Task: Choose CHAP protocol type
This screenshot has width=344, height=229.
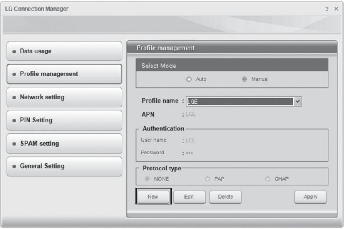Action: tap(268, 179)
